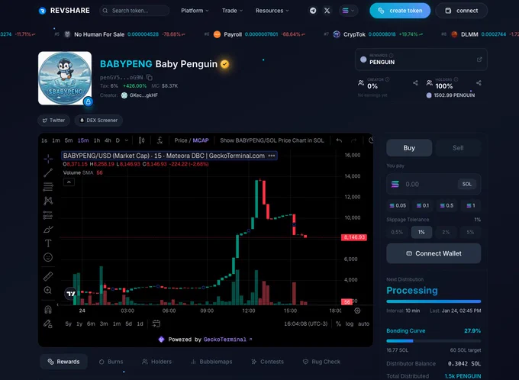Switch to the Buy tab

pos(409,148)
